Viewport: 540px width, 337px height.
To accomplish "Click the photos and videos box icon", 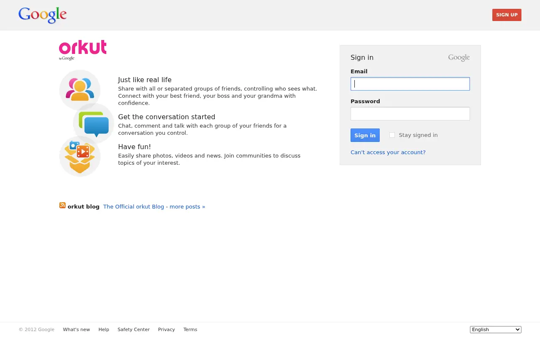I will pyautogui.click(x=80, y=156).
